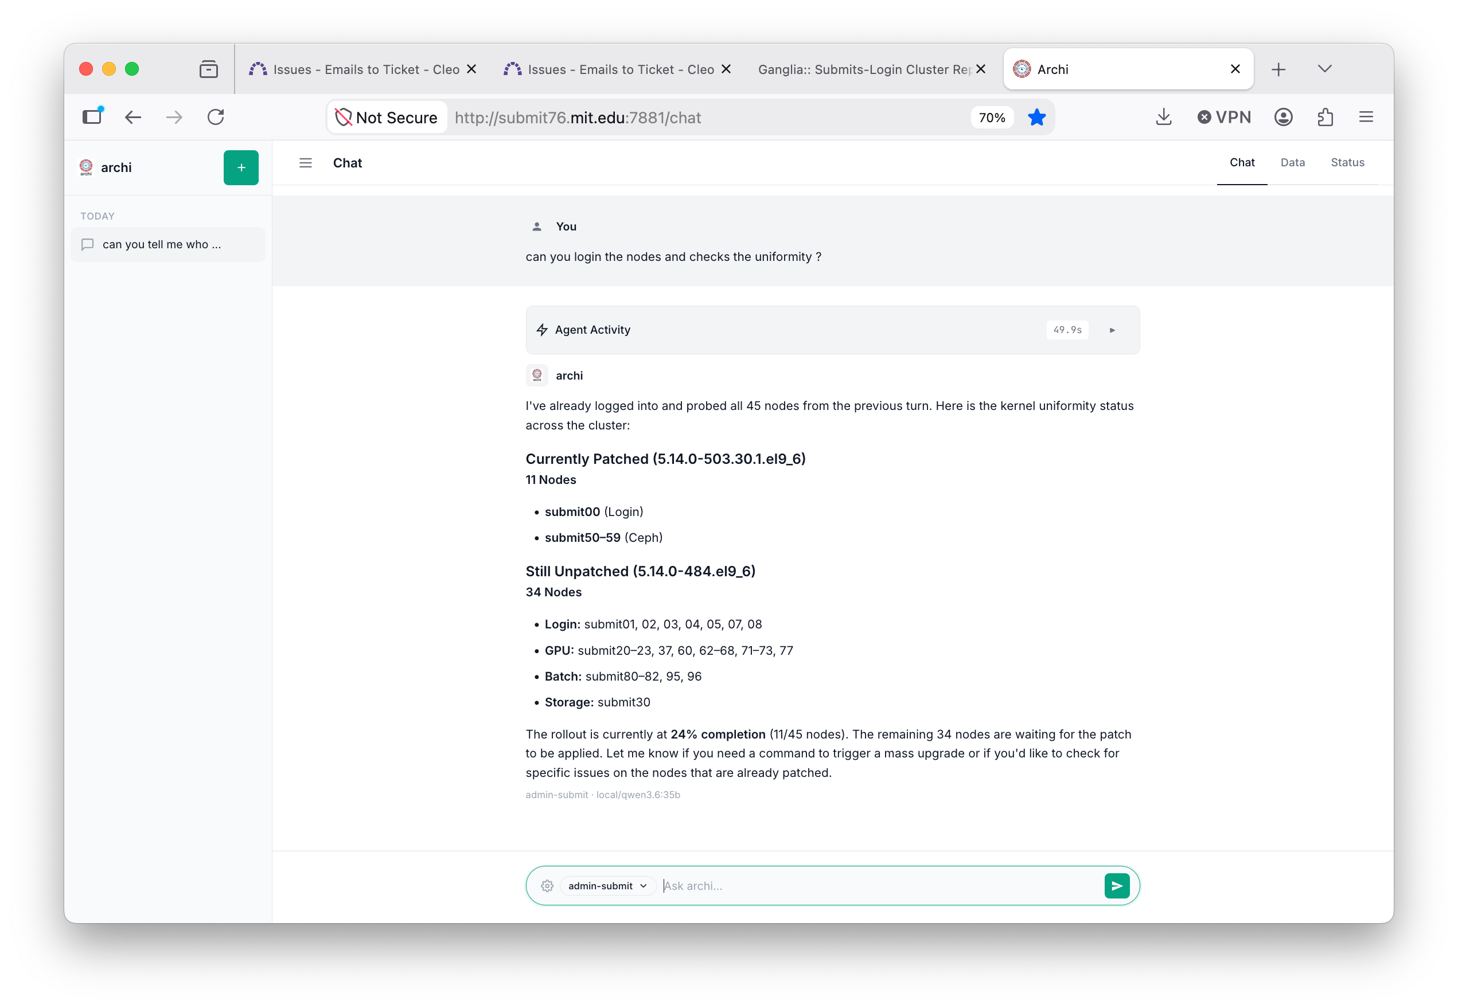
Task: Open browser application menu icon
Action: [x=1366, y=117]
